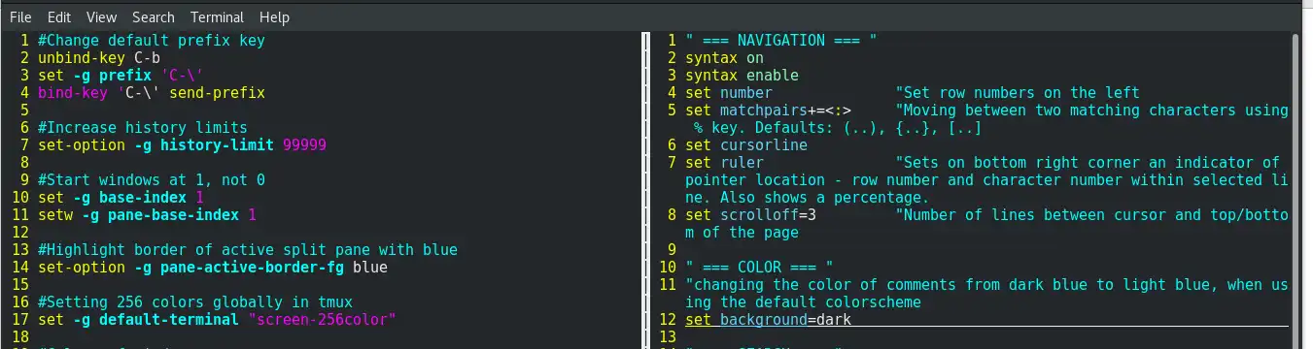
Task: Click the 'set scrolloff=3' setting
Action: coord(750,214)
